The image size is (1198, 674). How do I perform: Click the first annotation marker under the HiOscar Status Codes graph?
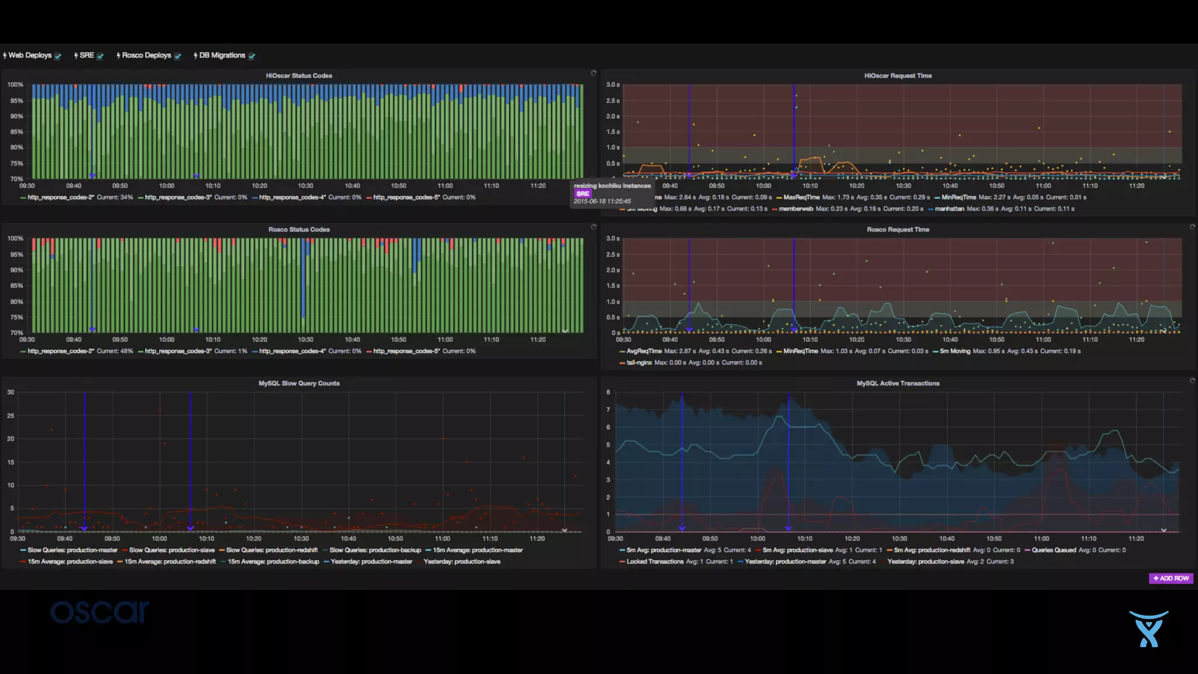(x=92, y=176)
